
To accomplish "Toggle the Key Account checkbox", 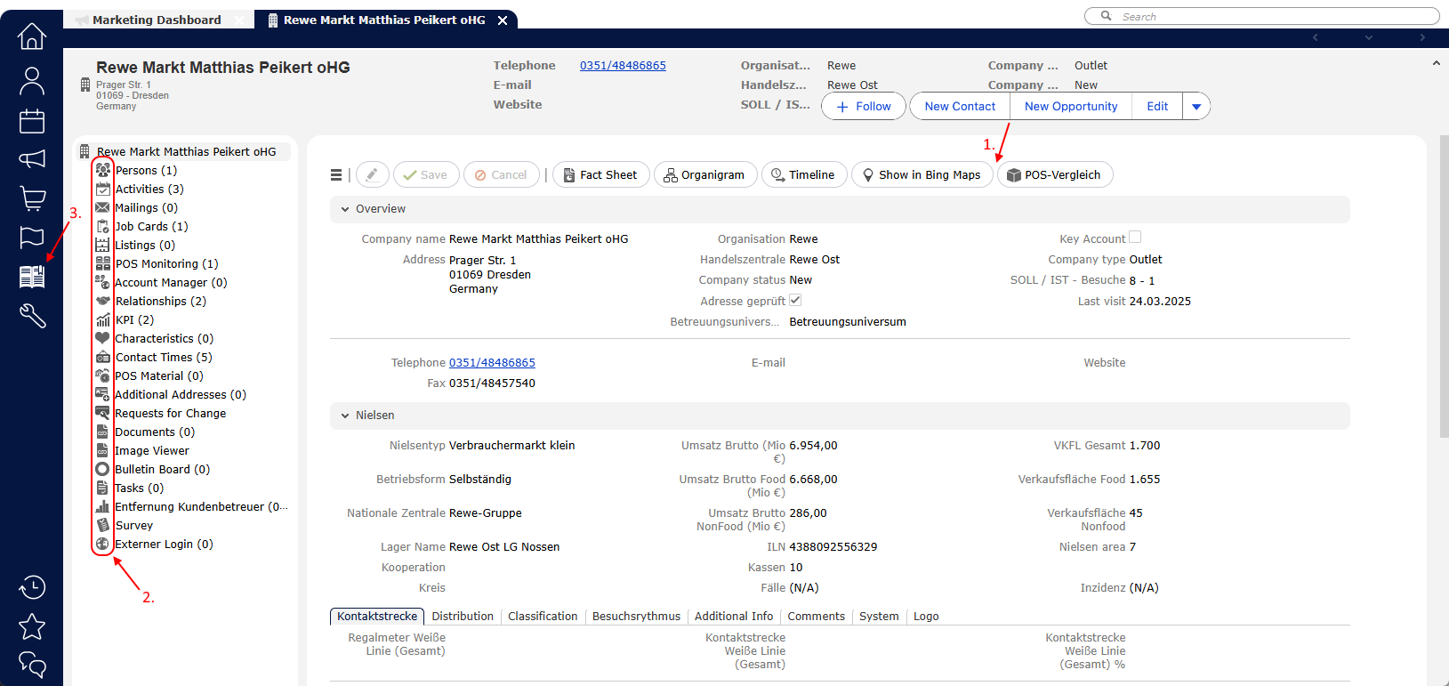I will [x=1135, y=238].
